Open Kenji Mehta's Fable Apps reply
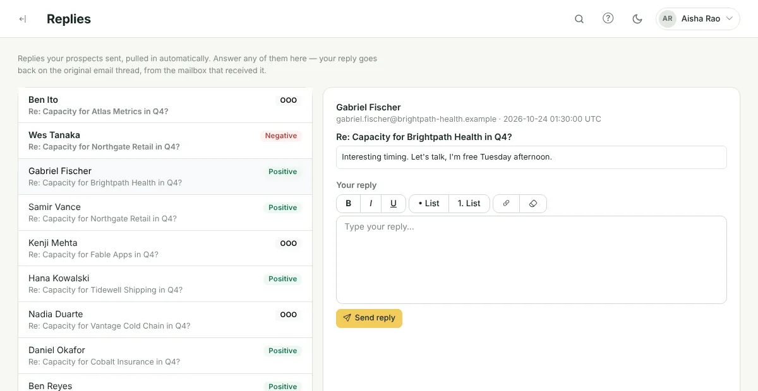The width and height of the screenshot is (758, 391). (165, 248)
